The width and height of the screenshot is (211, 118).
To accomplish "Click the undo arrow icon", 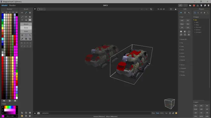I will click(180, 5).
